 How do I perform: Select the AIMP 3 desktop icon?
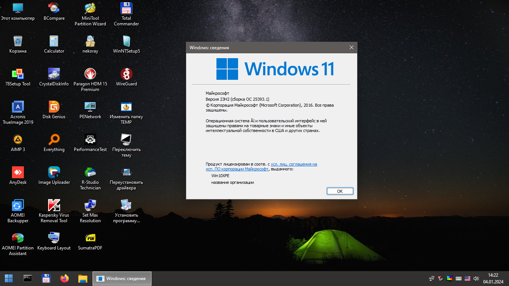point(18,143)
